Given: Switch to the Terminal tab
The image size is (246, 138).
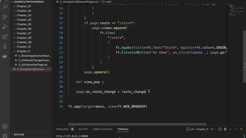Looking at the screenshot, I should pyautogui.click(x=123, y=129).
